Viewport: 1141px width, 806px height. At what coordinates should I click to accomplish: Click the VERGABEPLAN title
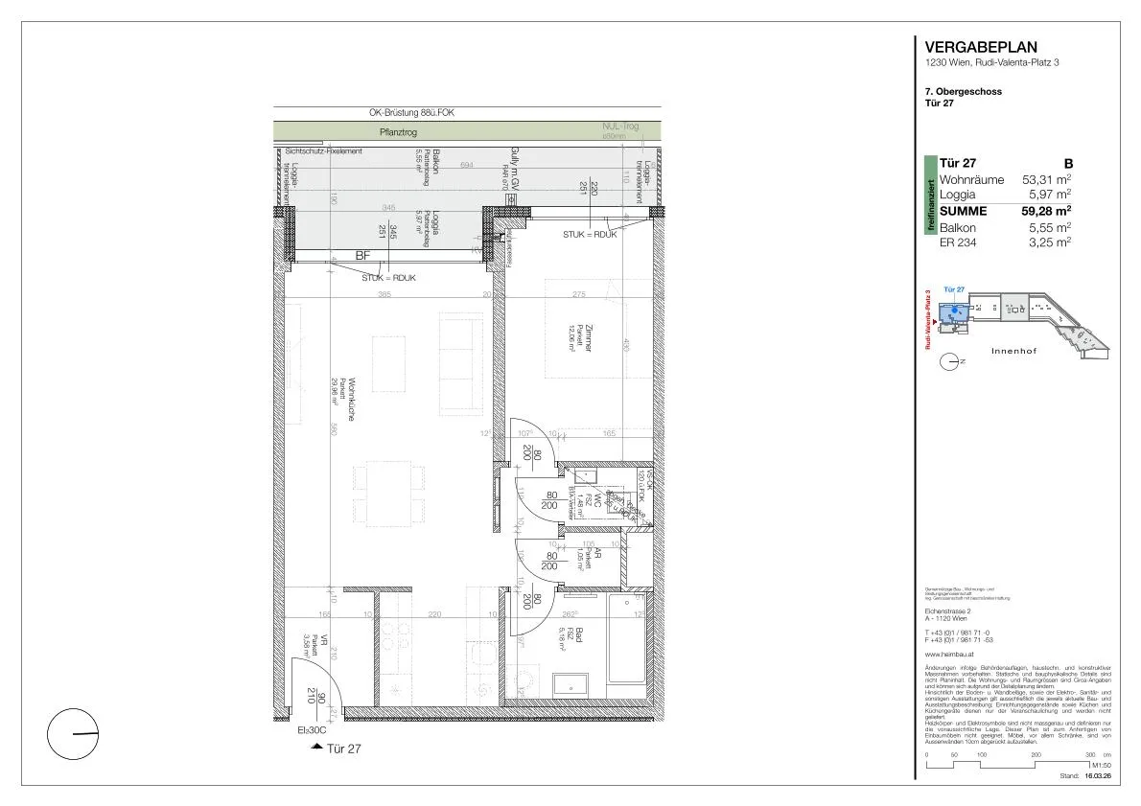point(981,47)
